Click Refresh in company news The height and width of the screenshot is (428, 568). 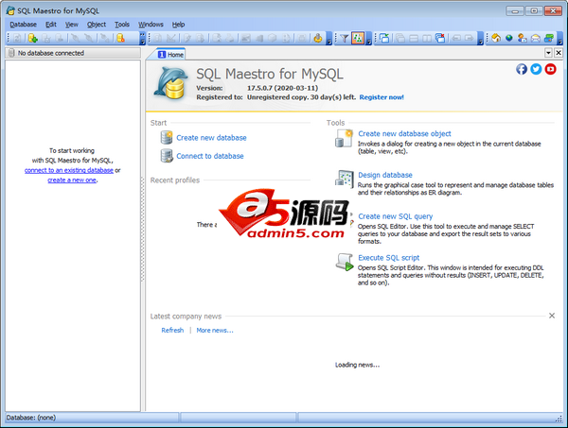(x=172, y=331)
